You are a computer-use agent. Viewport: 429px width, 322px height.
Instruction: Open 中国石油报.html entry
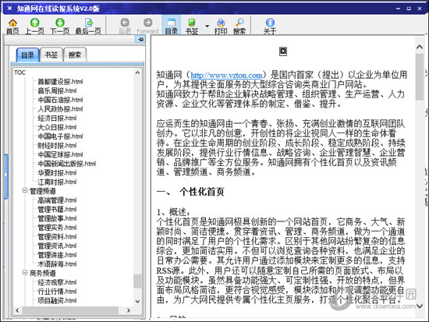60,100
